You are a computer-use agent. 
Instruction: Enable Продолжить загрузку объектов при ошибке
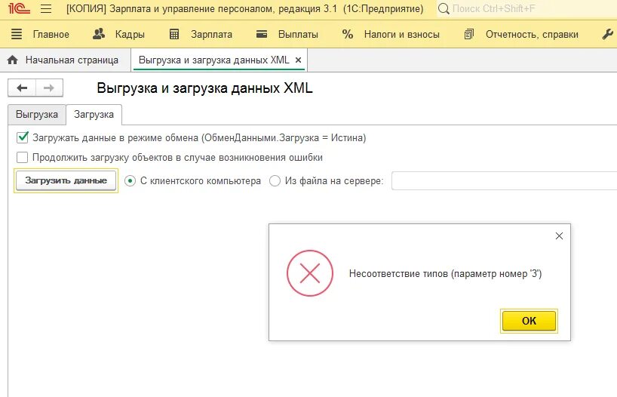coord(23,158)
